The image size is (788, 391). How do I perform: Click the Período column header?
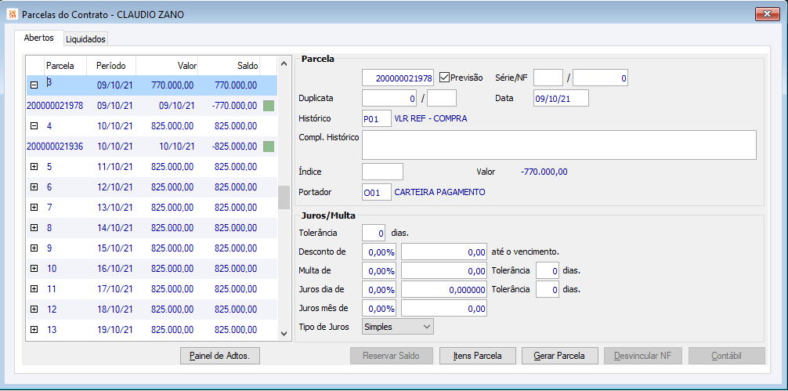[110, 65]
